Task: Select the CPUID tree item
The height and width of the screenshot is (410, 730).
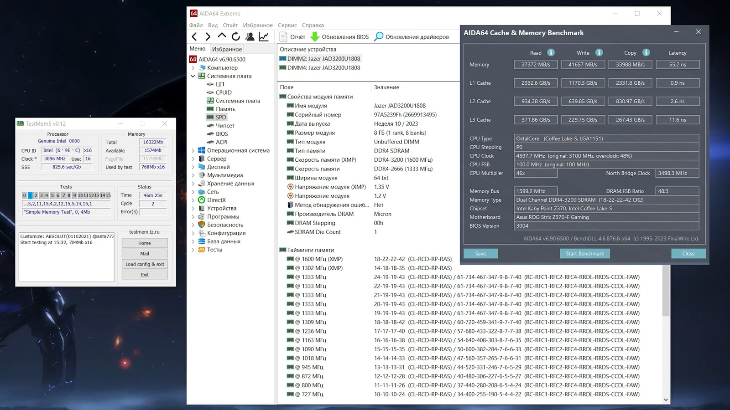Action: [224, 92]
